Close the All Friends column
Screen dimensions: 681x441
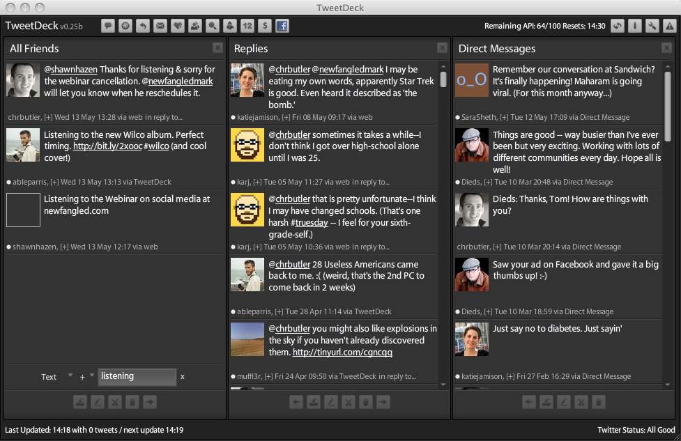coord(218,48)
